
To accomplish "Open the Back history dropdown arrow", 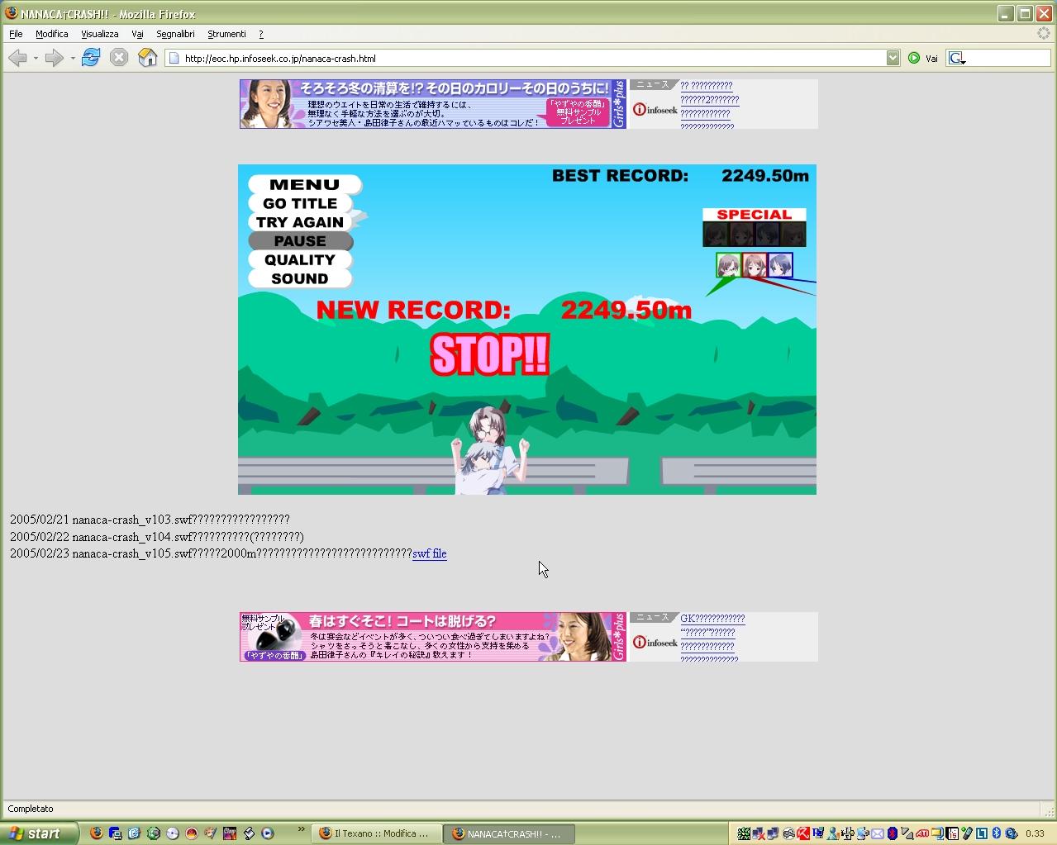I will pos(36,58).
